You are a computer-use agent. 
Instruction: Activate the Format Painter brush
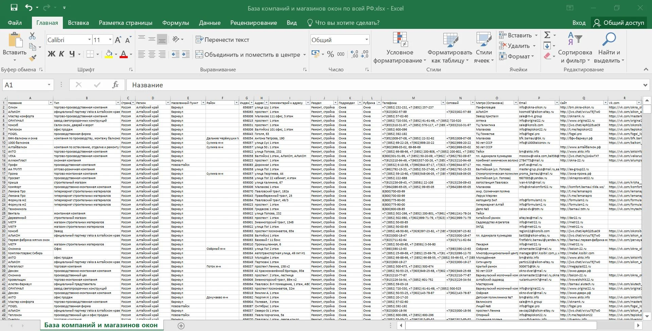(x=33, y=58)
